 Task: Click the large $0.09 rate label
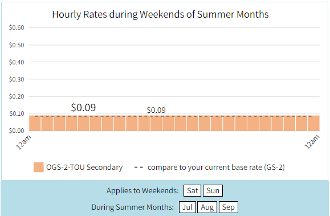[x=83, y=108]
